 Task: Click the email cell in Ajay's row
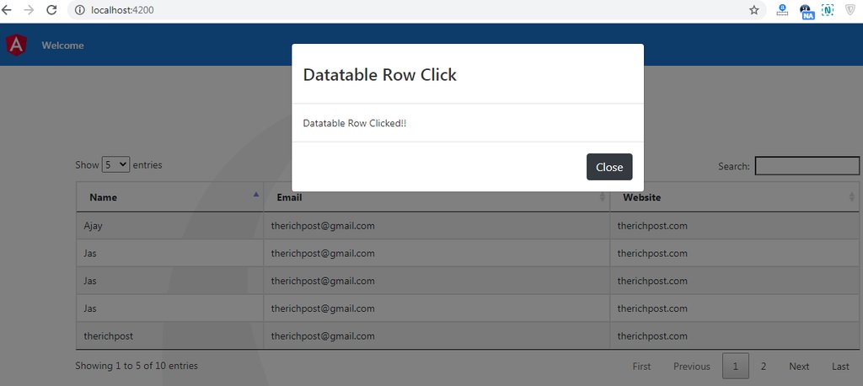click(x=437, y=226)
